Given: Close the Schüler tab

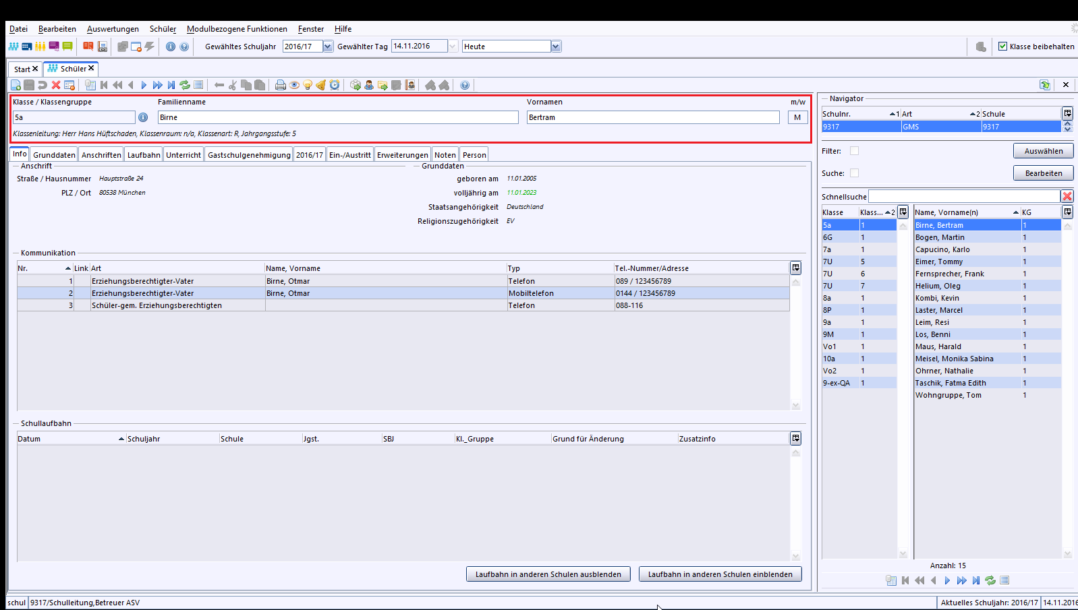Looking at the screenshot, I should pyautogui.click(x=91, y=68).
